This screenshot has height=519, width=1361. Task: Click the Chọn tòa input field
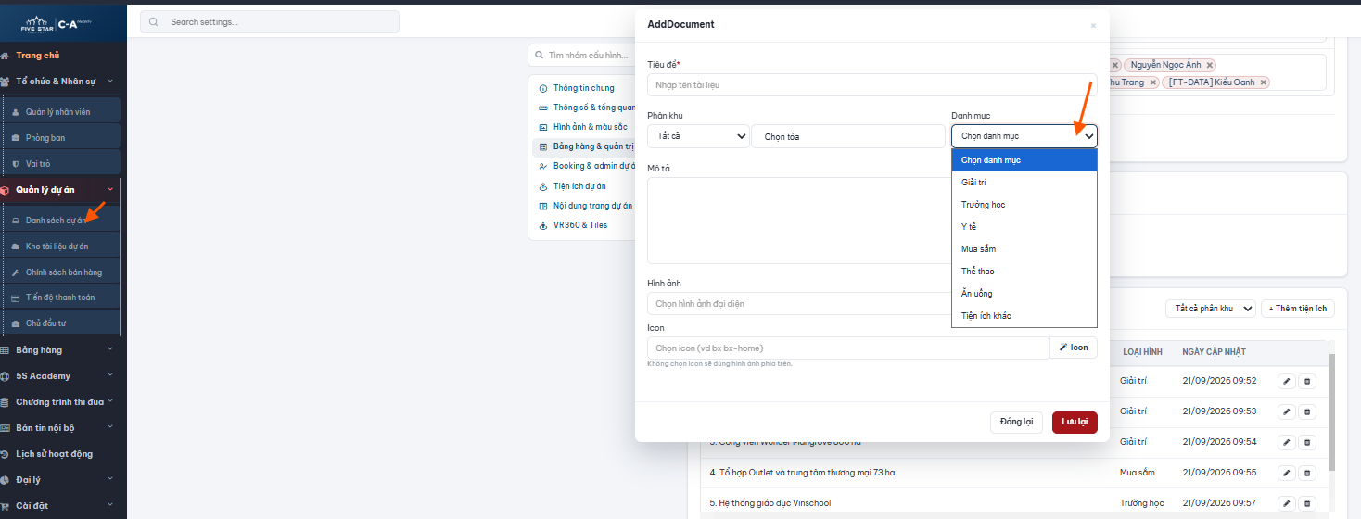[848, 136]
